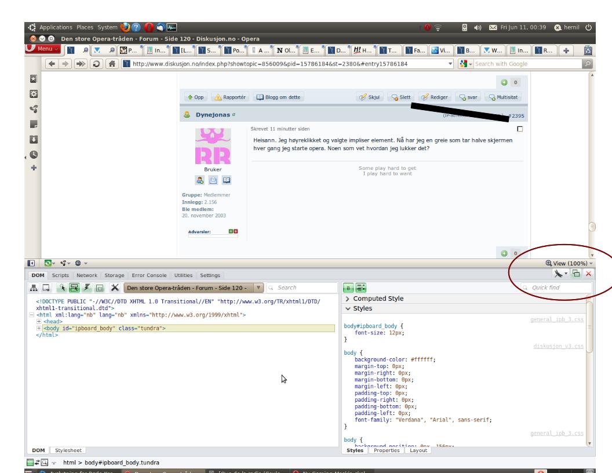This screenshot has width=612, height=473.
Task: Add new tab with plus button
Action: [x=566, y=50]
